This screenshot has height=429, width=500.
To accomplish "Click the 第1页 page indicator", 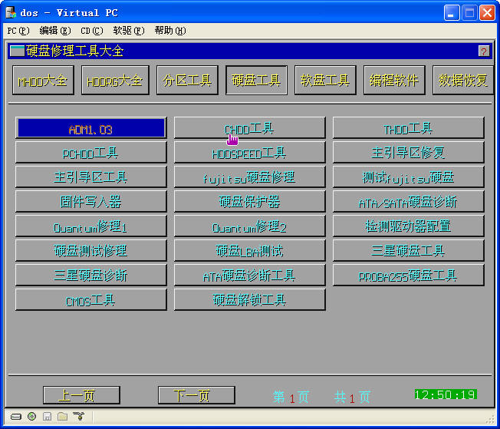I will (x=291, y=397).
